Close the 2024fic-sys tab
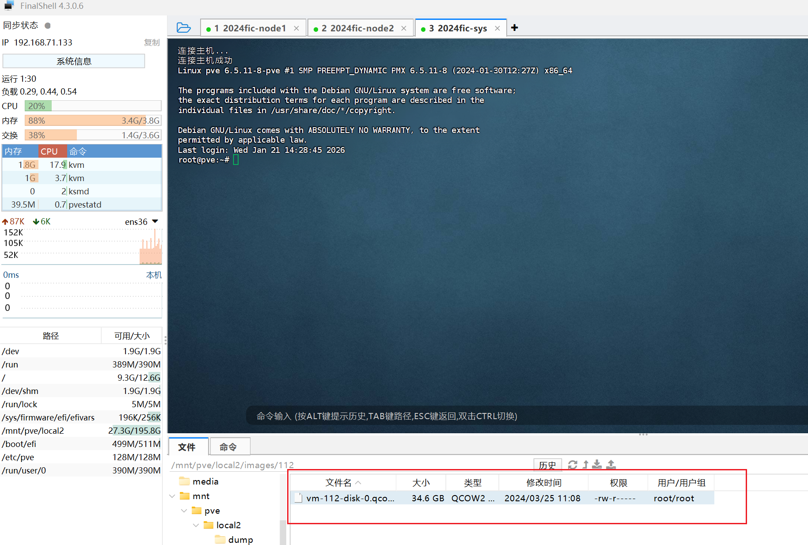 tap(497, 28)
